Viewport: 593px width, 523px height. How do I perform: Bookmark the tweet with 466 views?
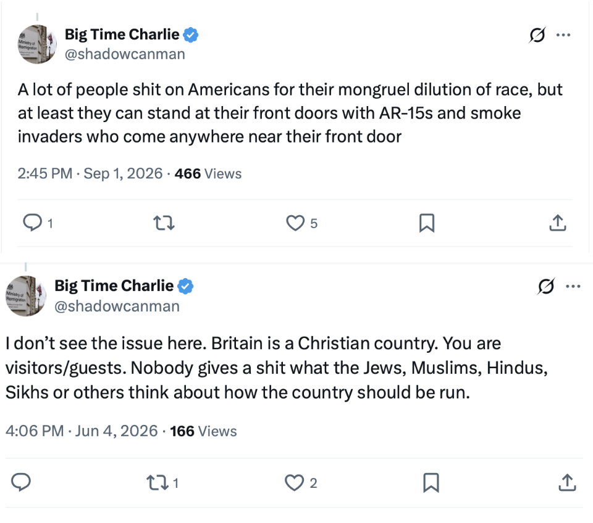click(x=427, y=223)
